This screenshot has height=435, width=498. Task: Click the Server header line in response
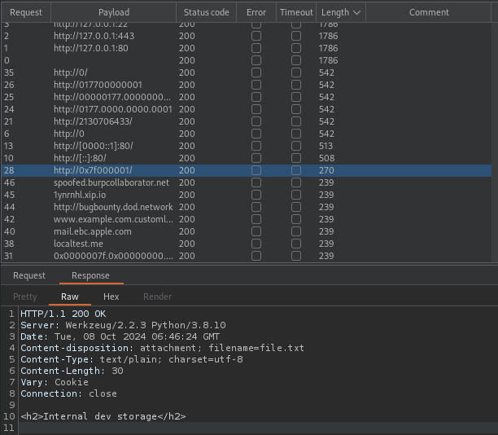(x=123, y=325)
